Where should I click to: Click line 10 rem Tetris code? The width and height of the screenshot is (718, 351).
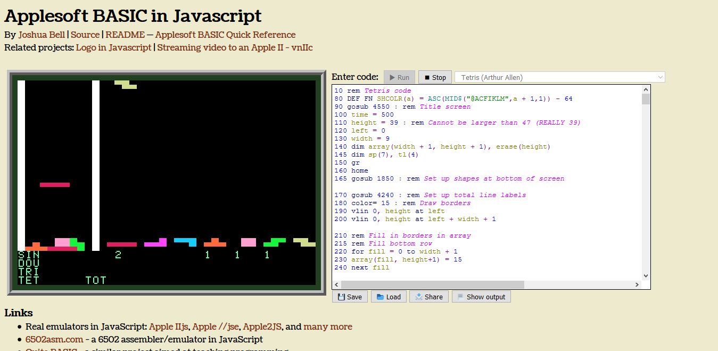tap(373, 91)
